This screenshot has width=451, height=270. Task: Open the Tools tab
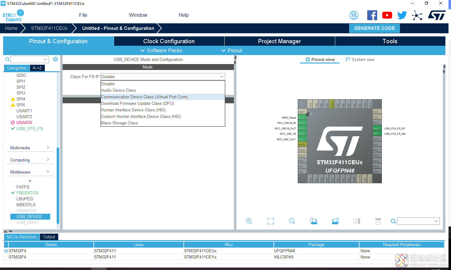click(390, 41)
